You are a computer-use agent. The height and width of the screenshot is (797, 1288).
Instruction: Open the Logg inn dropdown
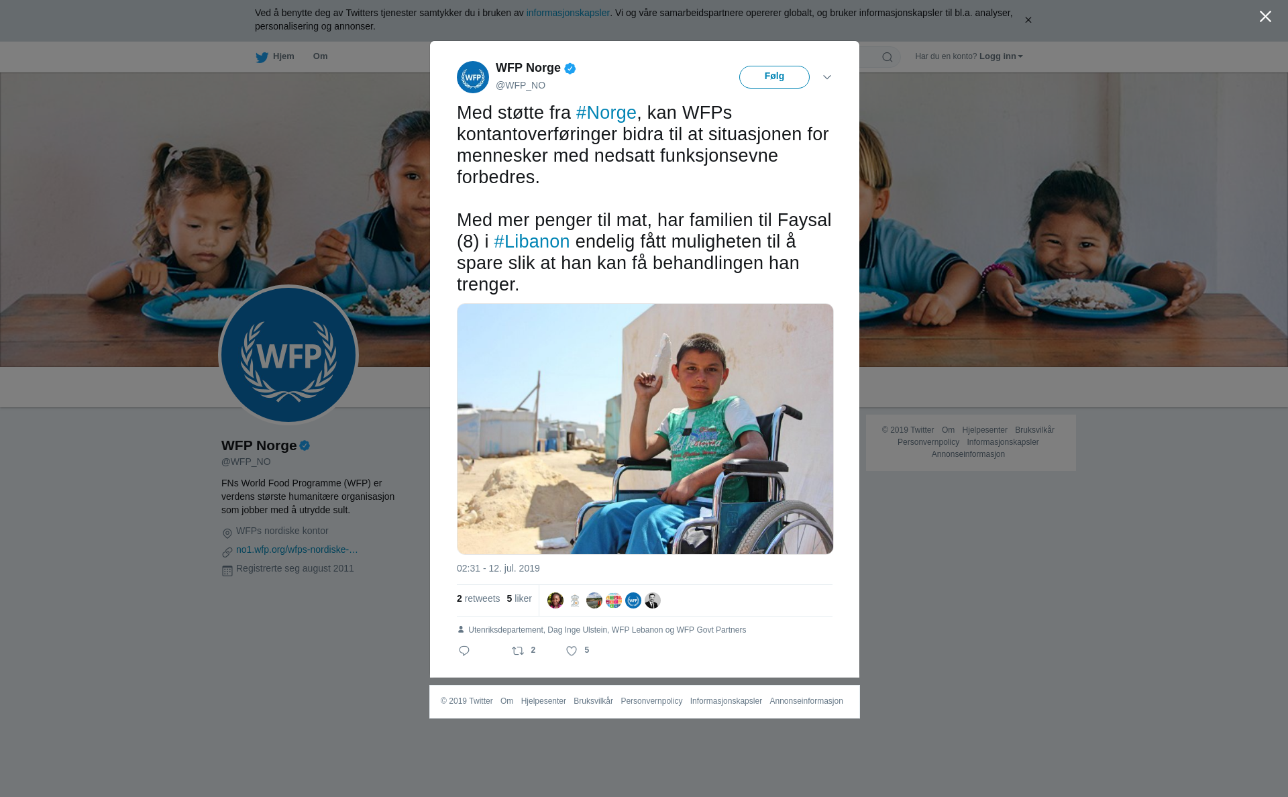1001,56
